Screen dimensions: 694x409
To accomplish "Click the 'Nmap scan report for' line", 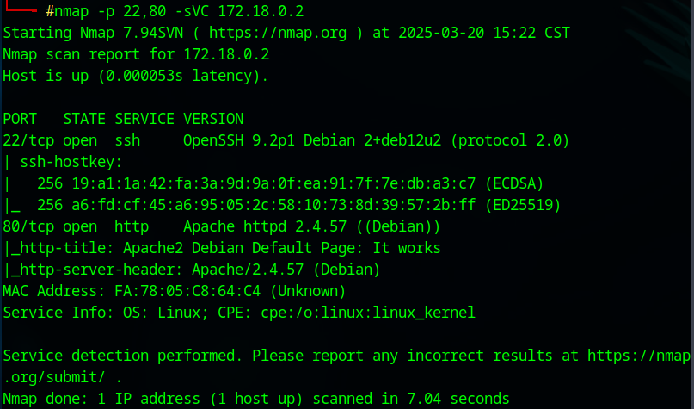I will point(136,54).
